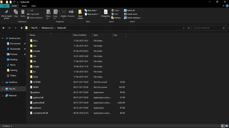Viewport: 229px width, 128px height.
Task: Open the View ribbon tab
Action: tap(34, 6)
